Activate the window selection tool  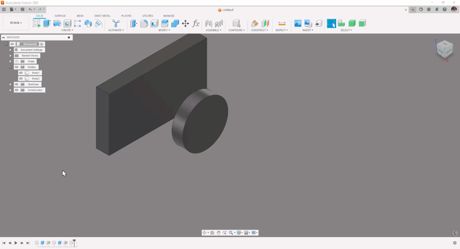pos(332,23)
